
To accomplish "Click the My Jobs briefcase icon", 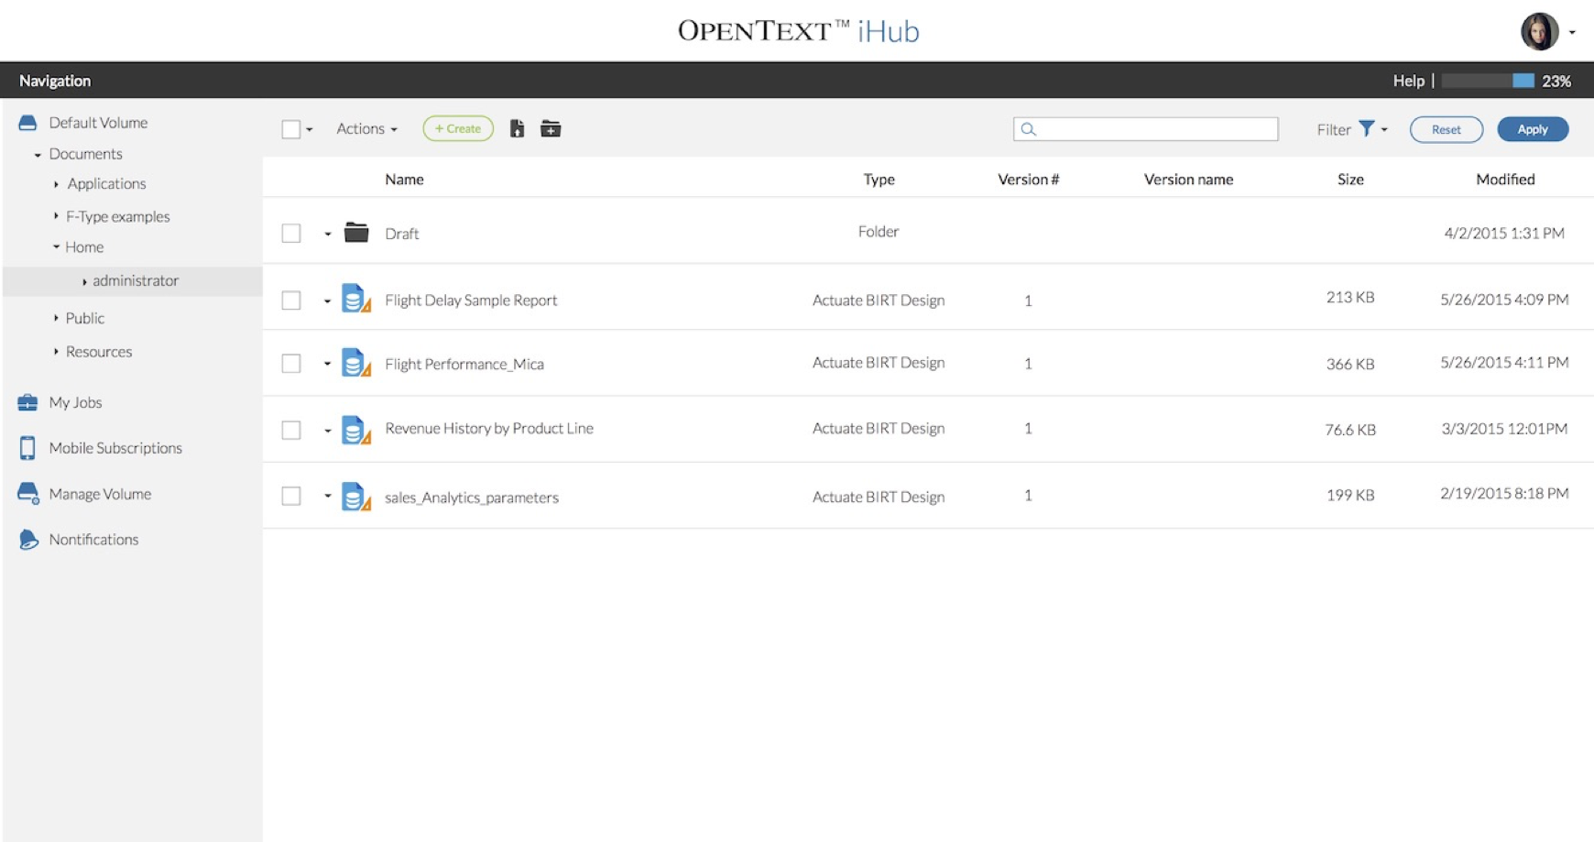I will click(x=27, y=402).
